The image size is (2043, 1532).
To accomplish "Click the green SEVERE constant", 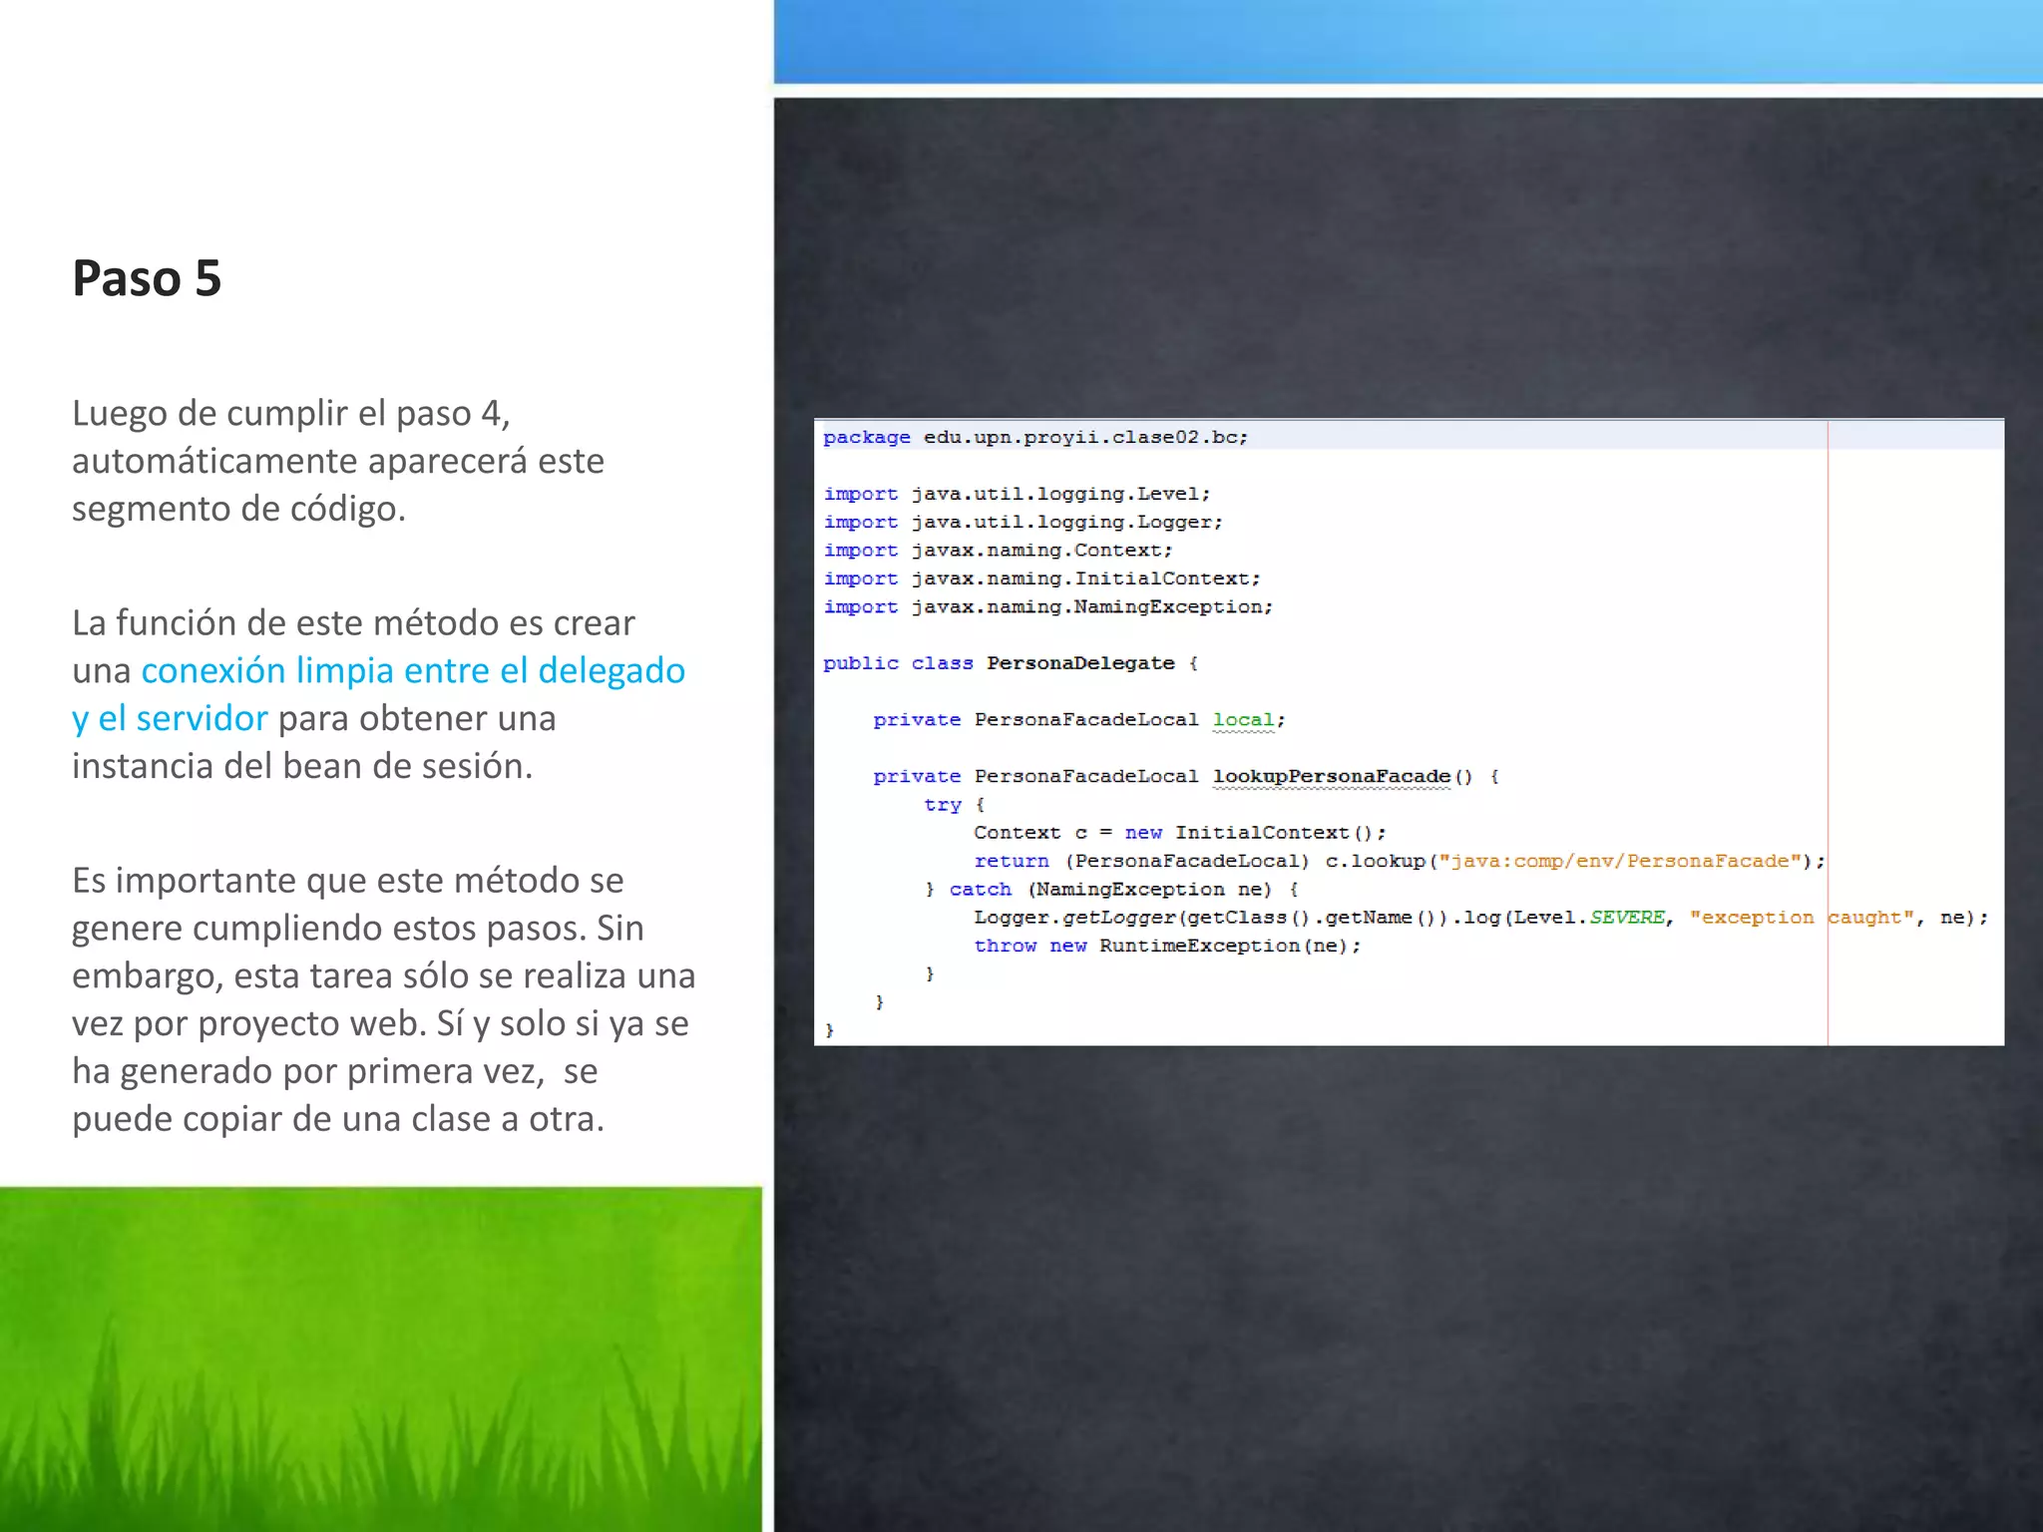I will (x=1627, y=918).
